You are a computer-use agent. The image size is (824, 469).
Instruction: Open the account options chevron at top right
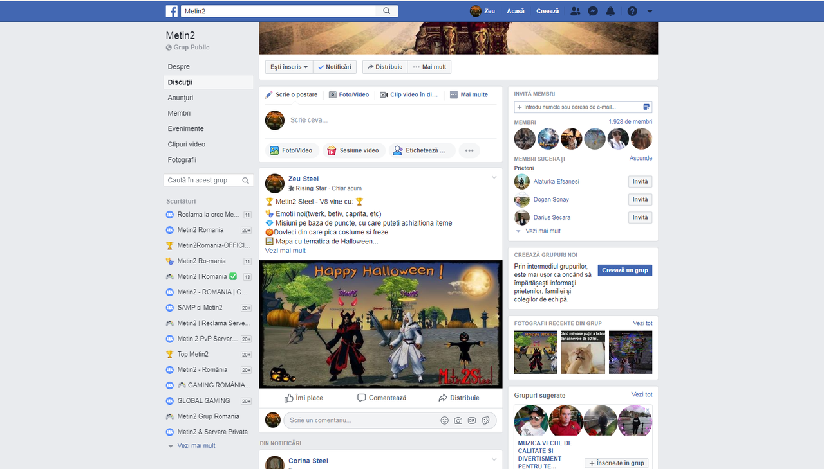tap(649, 11)
